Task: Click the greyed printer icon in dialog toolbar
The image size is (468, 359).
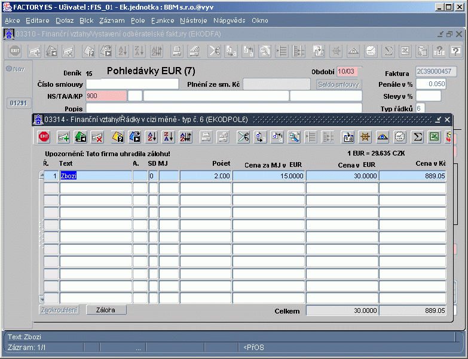Action: pyautogui.click(x=206, y=137)
